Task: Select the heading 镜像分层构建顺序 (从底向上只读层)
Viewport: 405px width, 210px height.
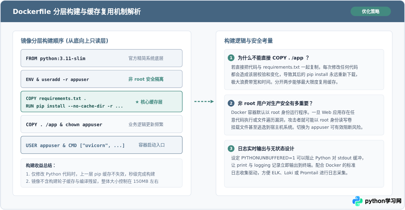Action: tap(65, 41)
